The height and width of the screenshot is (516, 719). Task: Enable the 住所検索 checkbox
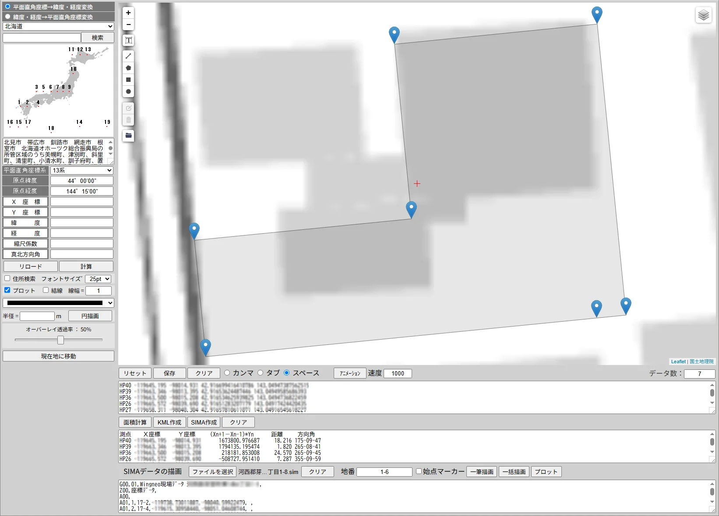click(7, 278)
